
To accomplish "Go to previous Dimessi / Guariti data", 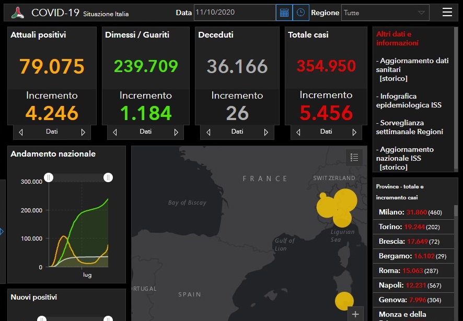I will 115,133.
